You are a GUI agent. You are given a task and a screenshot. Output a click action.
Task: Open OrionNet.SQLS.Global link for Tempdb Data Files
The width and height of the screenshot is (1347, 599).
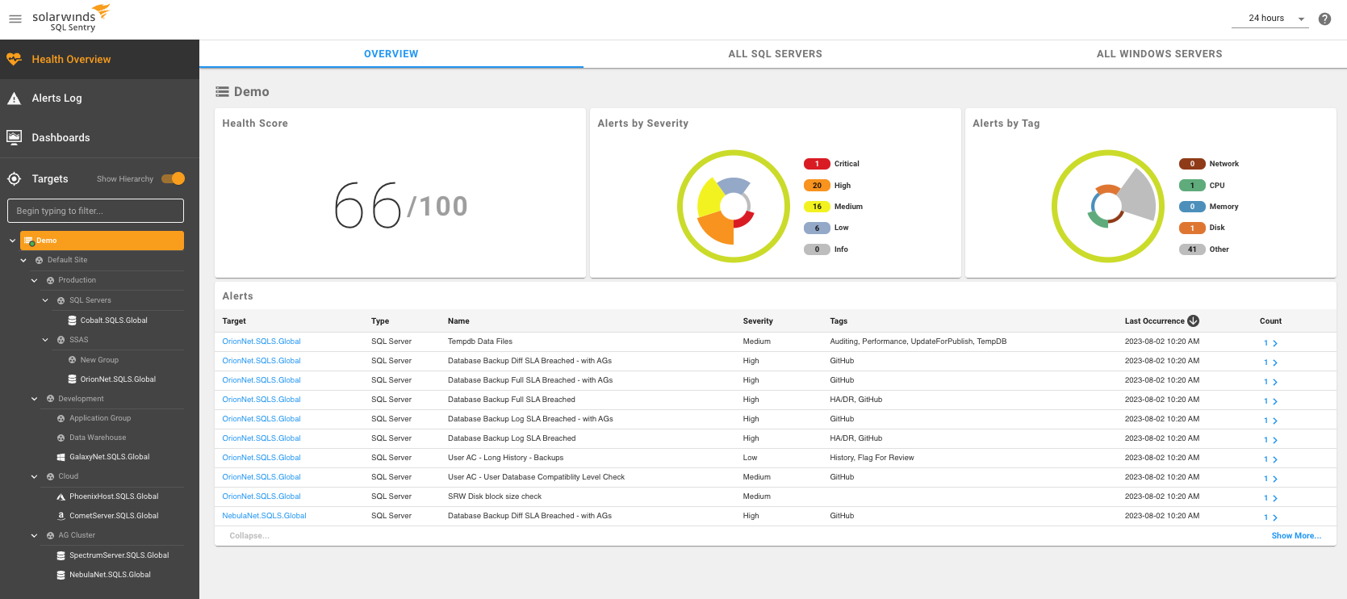point(261,341)
